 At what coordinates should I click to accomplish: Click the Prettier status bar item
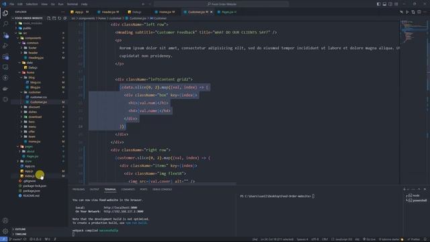pyautogui.click(x=414, y=239)
